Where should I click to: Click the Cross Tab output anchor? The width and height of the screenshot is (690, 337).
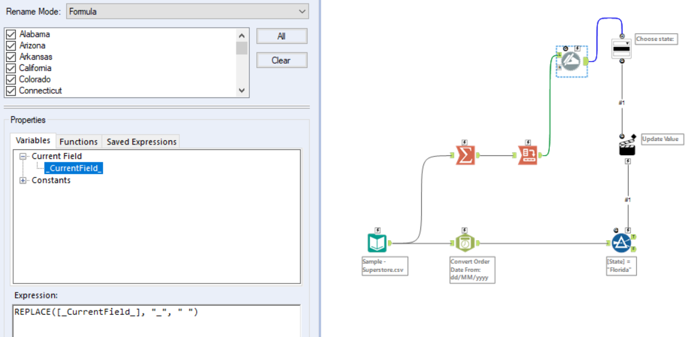540,155
